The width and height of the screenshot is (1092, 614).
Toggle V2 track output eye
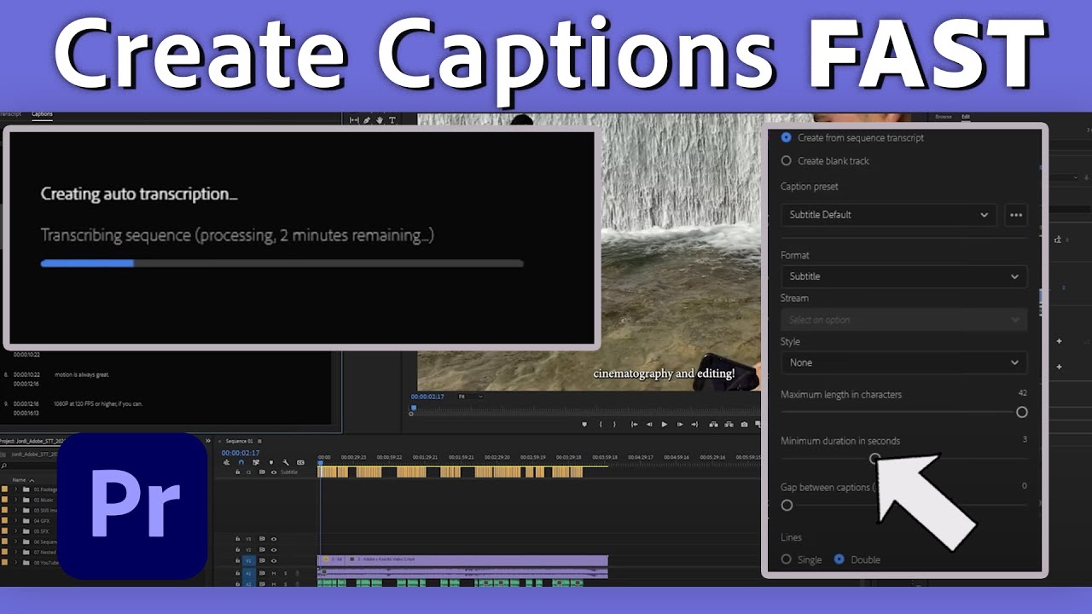(274, 550)
